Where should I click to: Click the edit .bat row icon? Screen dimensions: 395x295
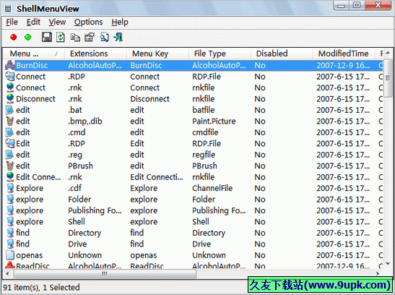(9, 110)
